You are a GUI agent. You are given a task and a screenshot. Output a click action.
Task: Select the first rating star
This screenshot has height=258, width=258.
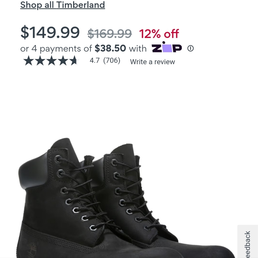[28, 61]
